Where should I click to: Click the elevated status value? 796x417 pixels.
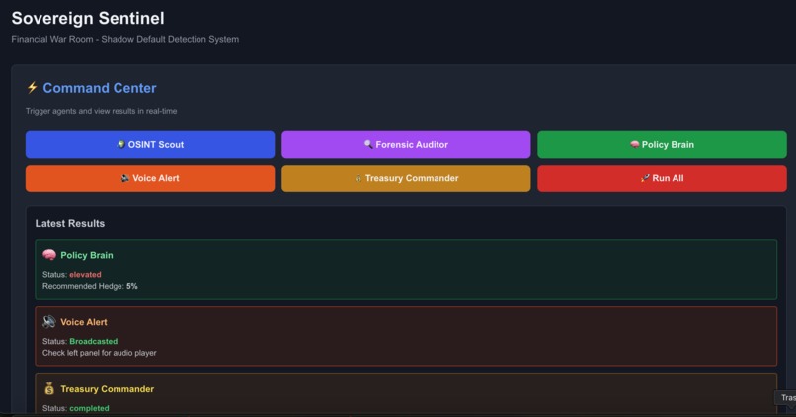tap(85, 275)
